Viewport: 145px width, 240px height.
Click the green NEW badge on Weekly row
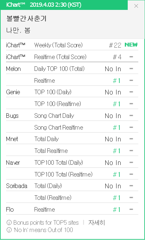click(x=131, y=45)
